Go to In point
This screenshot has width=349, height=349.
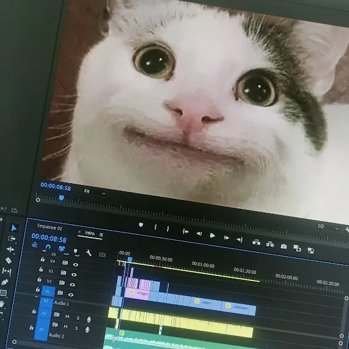[186, 231]
